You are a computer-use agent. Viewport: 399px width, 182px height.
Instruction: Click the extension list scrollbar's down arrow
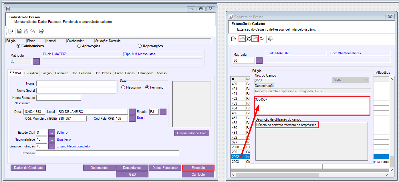(392, 170)
